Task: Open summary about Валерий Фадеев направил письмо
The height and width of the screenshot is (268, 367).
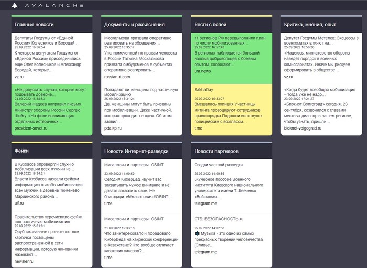Action: tap(48, 113)
